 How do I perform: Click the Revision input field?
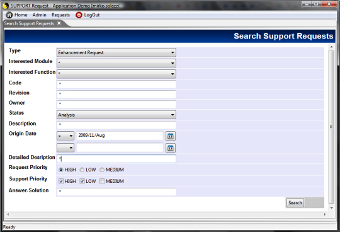pyautogui.click(x=116, y=94)
